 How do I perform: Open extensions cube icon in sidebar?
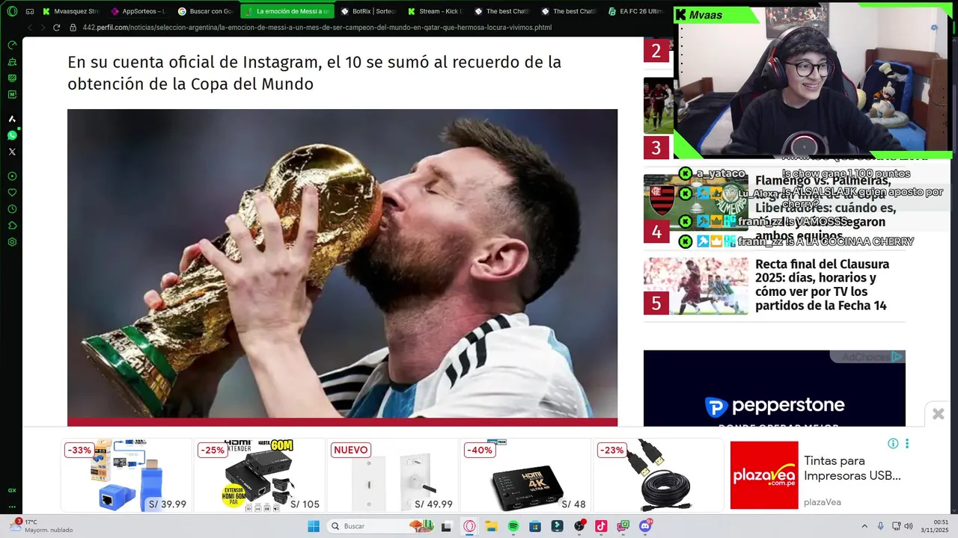coord(12,226)
